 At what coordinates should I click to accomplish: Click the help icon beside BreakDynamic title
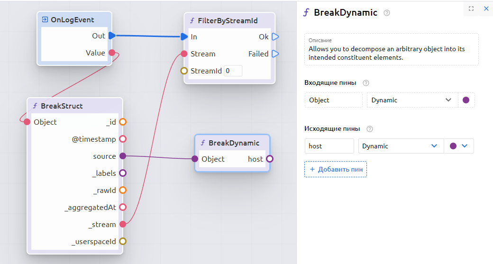(x=387, y=13)
